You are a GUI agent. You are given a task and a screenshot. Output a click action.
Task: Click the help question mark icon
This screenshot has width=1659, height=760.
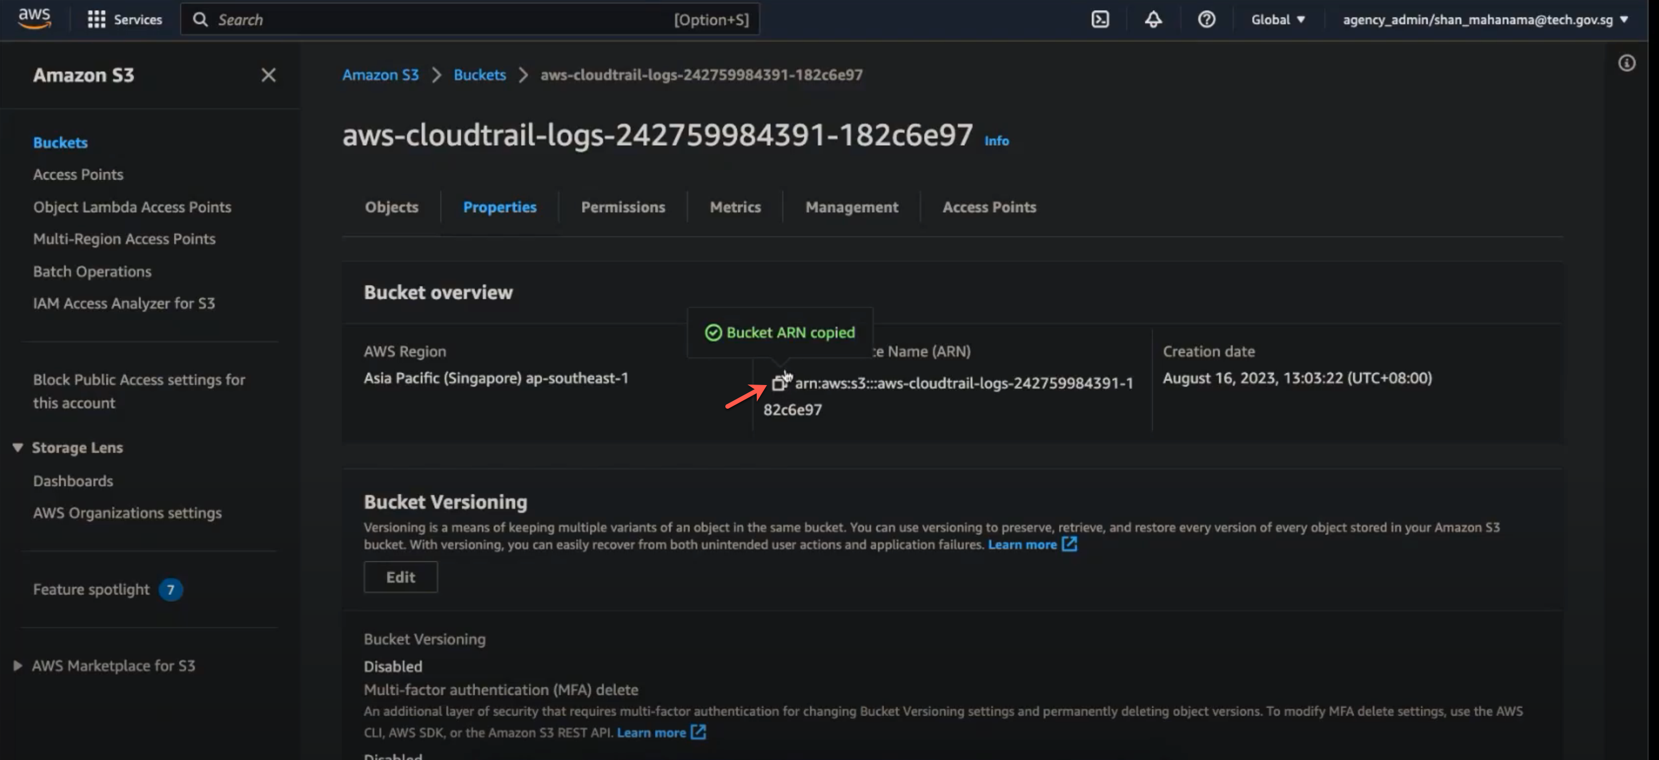1206,19
